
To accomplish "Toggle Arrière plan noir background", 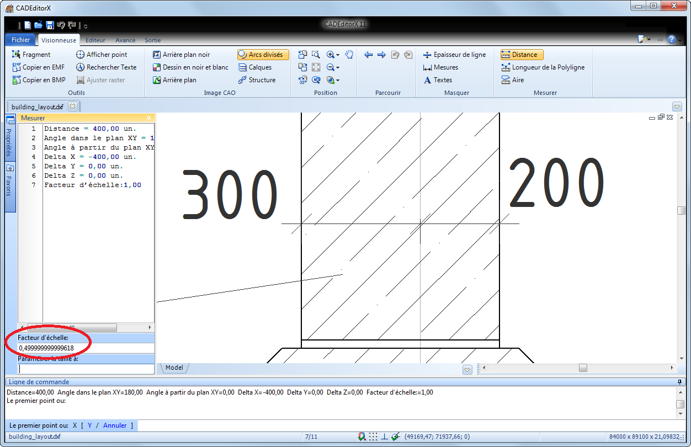I will [x=181, y=55].
